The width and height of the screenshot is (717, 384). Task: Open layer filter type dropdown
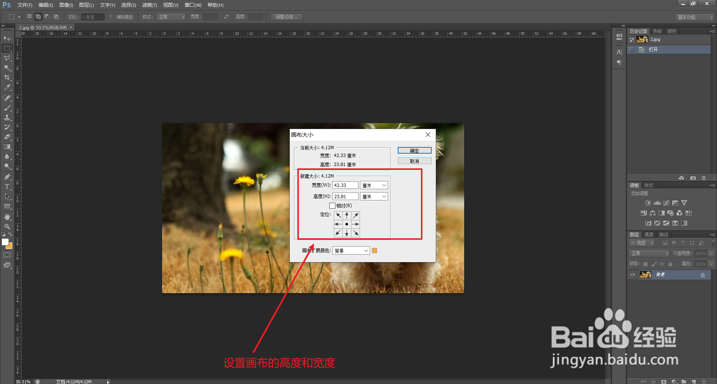click(x=642, y=243)
